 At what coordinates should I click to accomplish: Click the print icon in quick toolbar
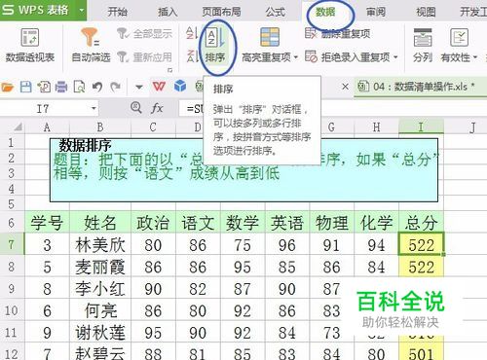[61, 87]
